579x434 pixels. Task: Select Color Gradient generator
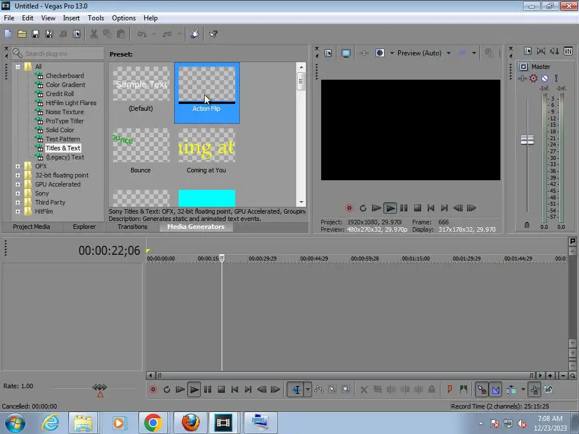click(66, 85)
